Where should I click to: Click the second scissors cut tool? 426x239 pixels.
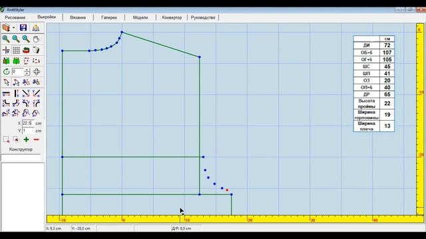pos(36,82)
